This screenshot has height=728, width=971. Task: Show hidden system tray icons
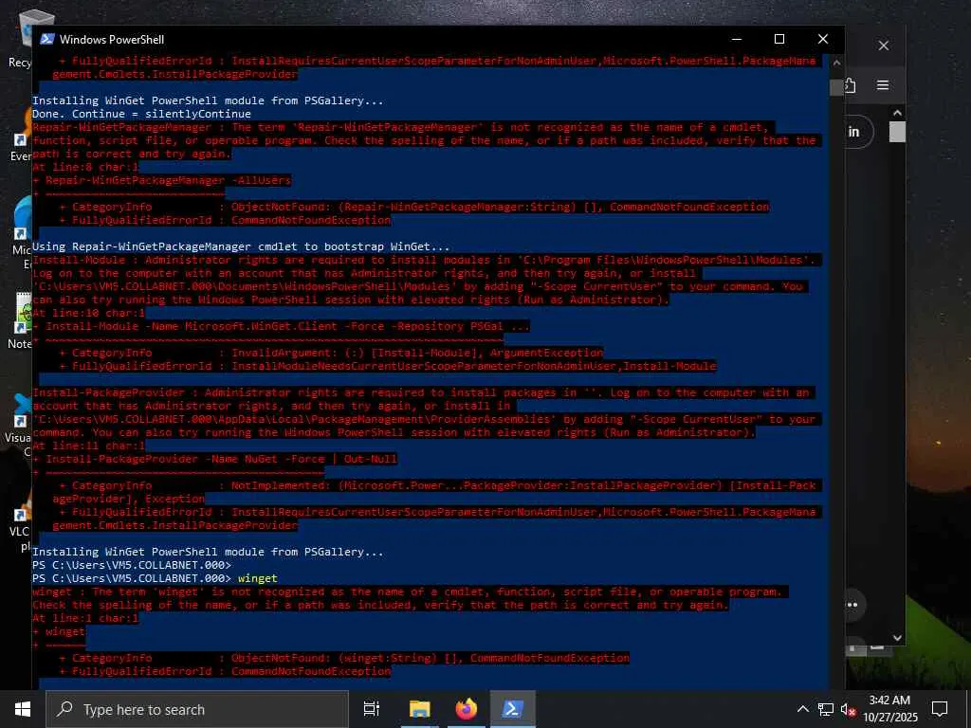pos(802,709)
